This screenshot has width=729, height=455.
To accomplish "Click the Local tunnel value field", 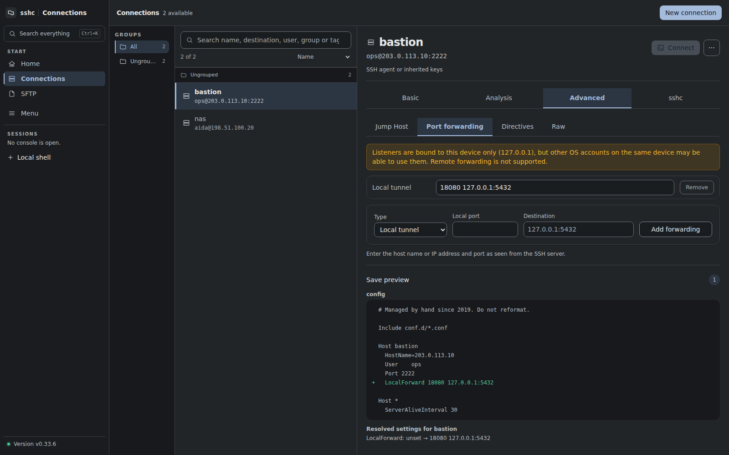I will point(555,187).
